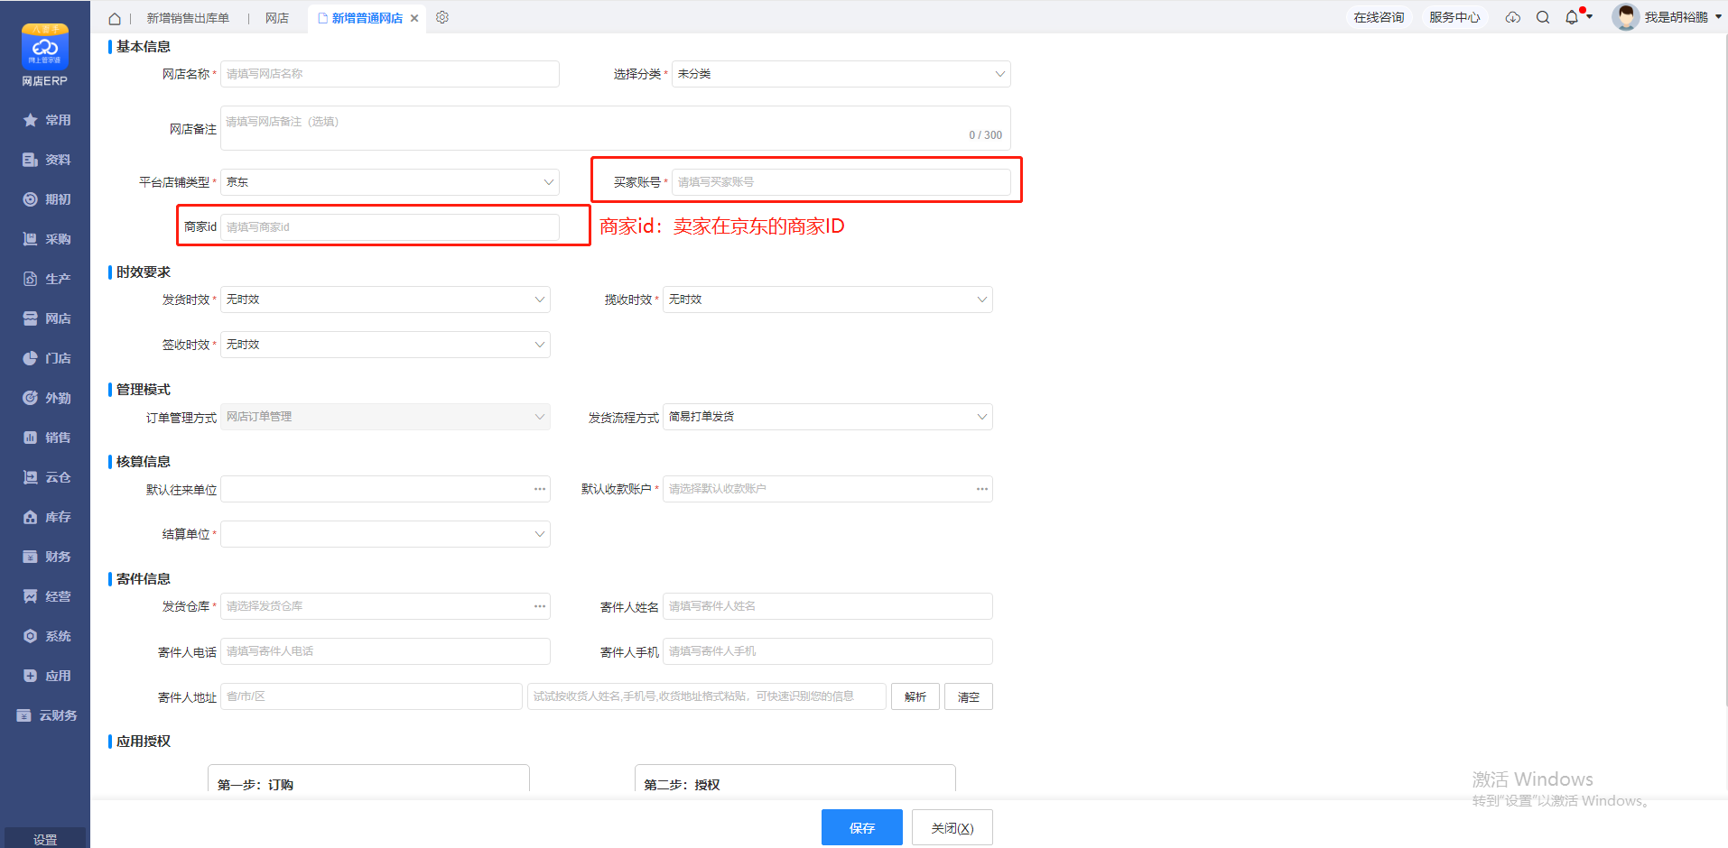This screenshot has width=1728, height=848.
Task: Open the 库存 inventory sidebar section
Action: tap(45, 517)
